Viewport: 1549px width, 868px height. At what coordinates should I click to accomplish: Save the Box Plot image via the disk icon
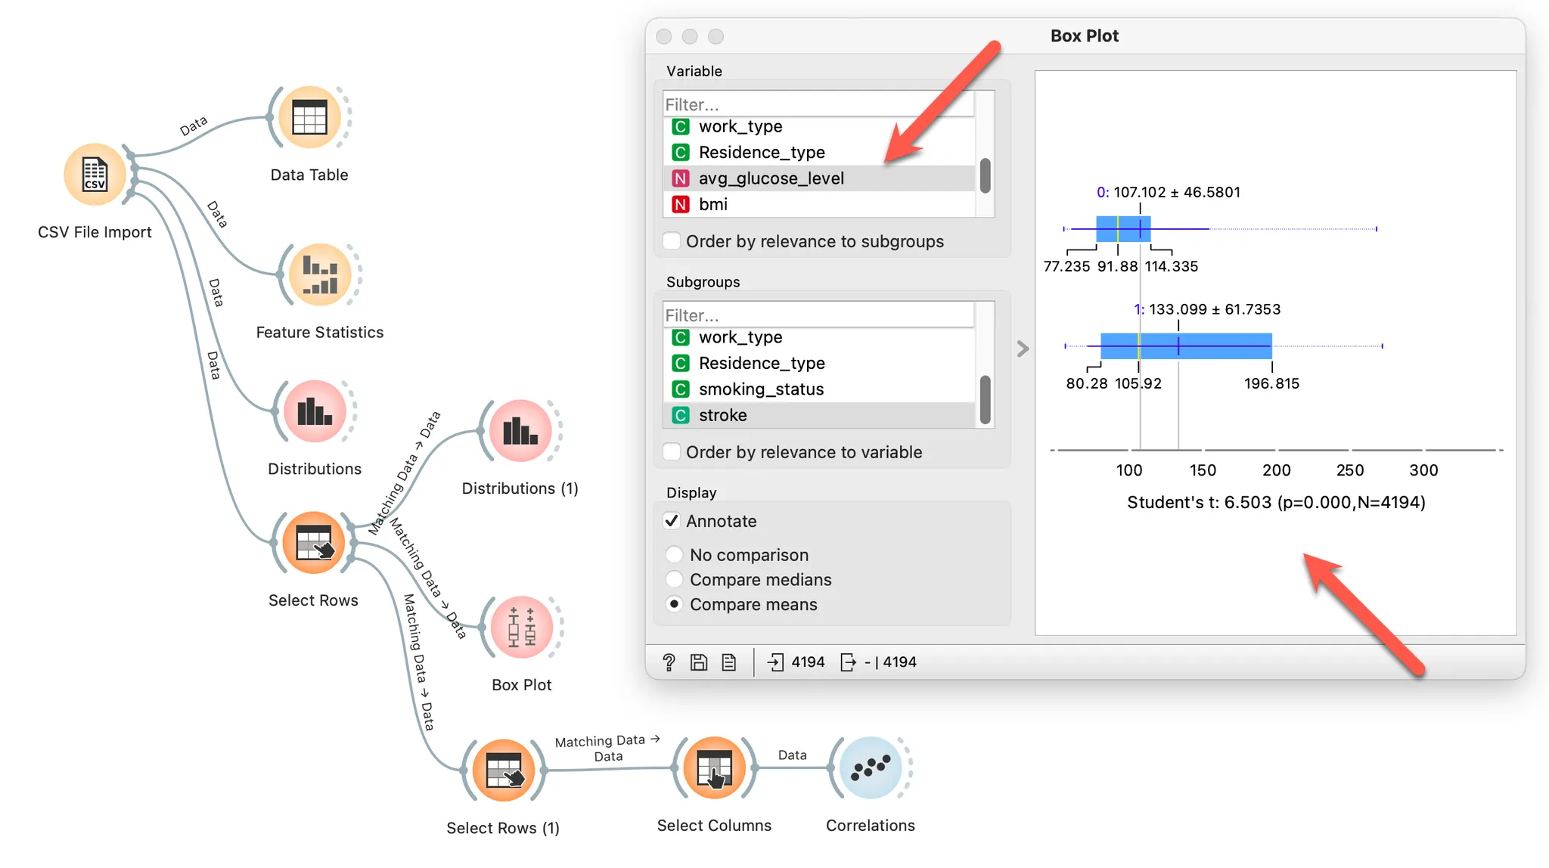pyautogui.click(x=699, y=662)
